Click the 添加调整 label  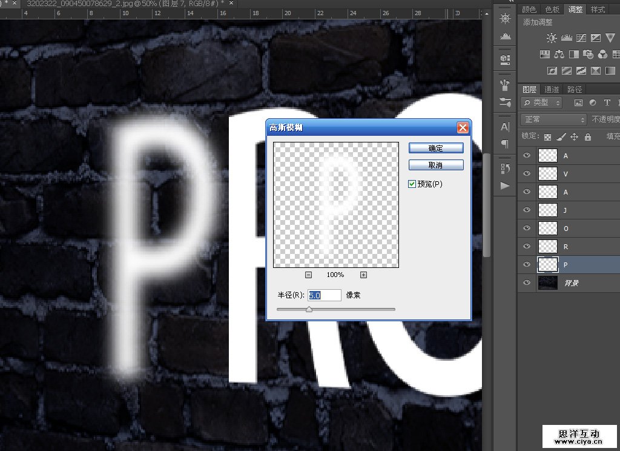538,22
